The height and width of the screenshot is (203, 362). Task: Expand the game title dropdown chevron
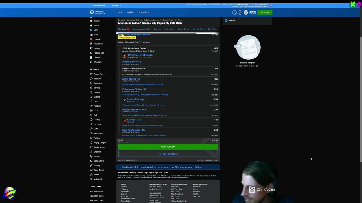(x=184, y=23)
